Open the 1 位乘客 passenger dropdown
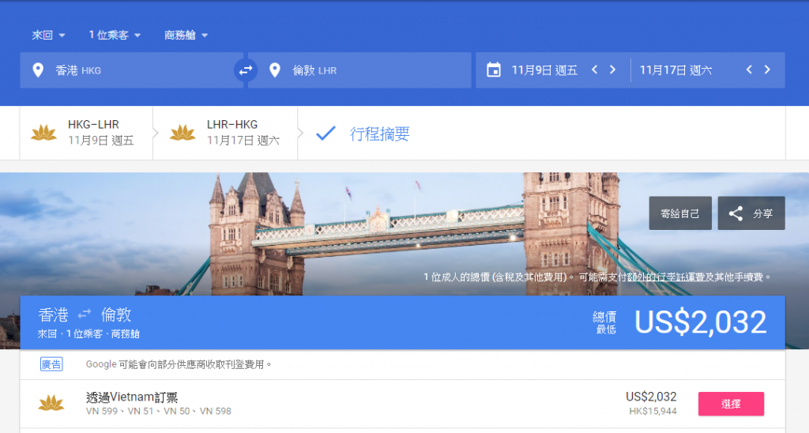This screenshot has width=809, height=433. (x=115, y=35)
